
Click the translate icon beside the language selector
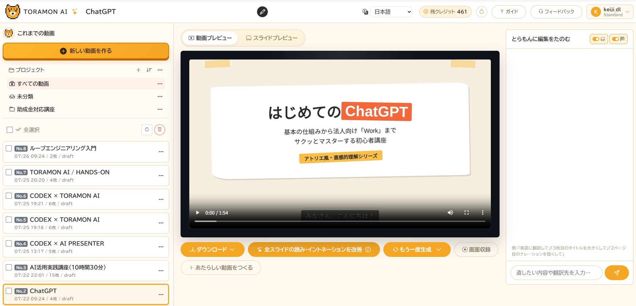click(x=365, y=12)
